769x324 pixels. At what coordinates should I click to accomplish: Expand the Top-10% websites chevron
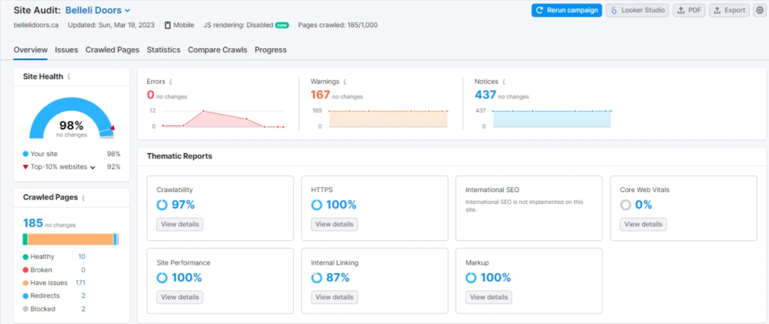click(93, 167)
